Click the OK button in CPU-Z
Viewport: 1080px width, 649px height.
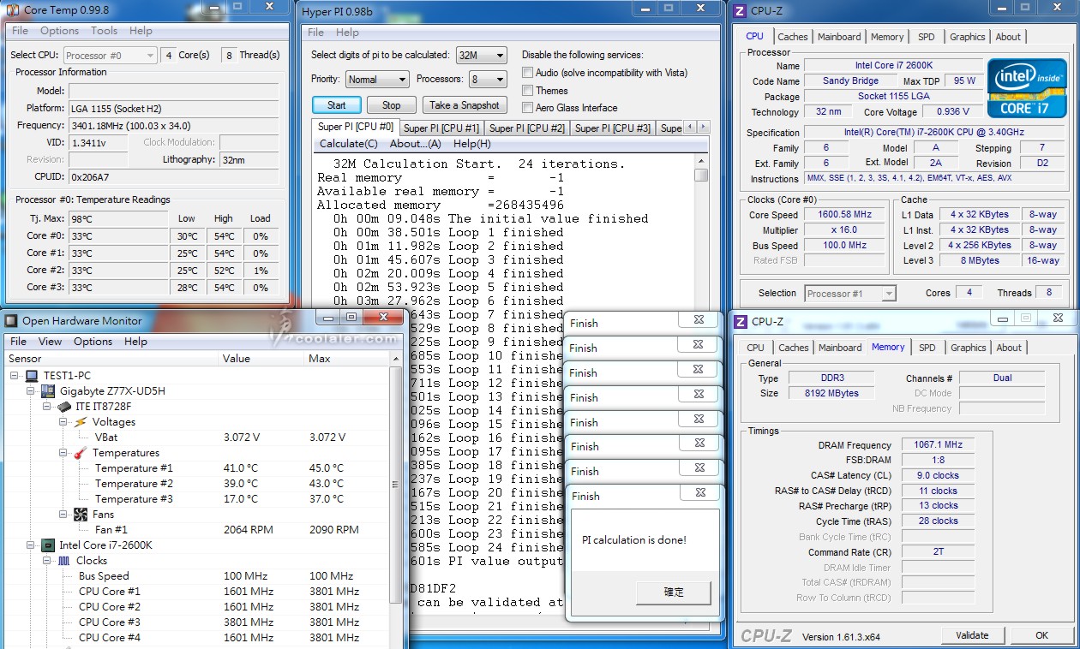pyautogui.click(x=1041, y=635)
